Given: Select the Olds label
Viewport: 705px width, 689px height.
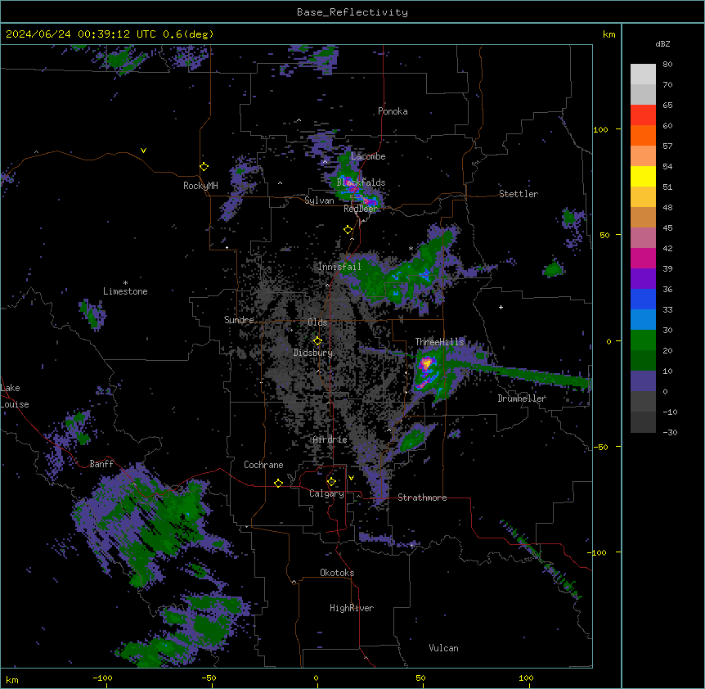Looking at the screenshot, I should tap(317, 322).
